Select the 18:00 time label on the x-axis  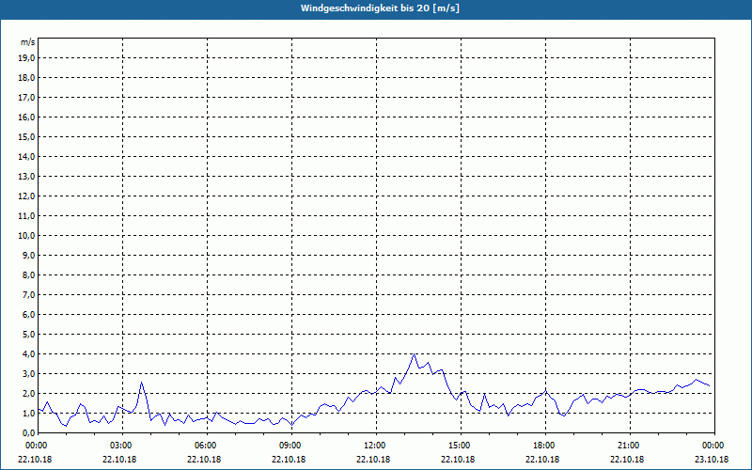click(542, 445)
